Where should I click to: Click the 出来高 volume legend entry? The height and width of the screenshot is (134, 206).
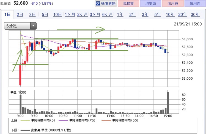pyautogui.click(x=46, y=130)
